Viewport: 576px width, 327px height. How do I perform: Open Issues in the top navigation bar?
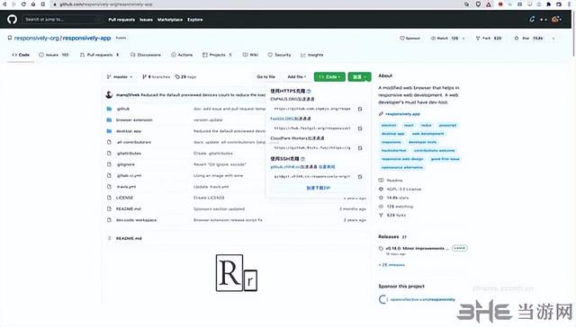click(x=146, y=20)
